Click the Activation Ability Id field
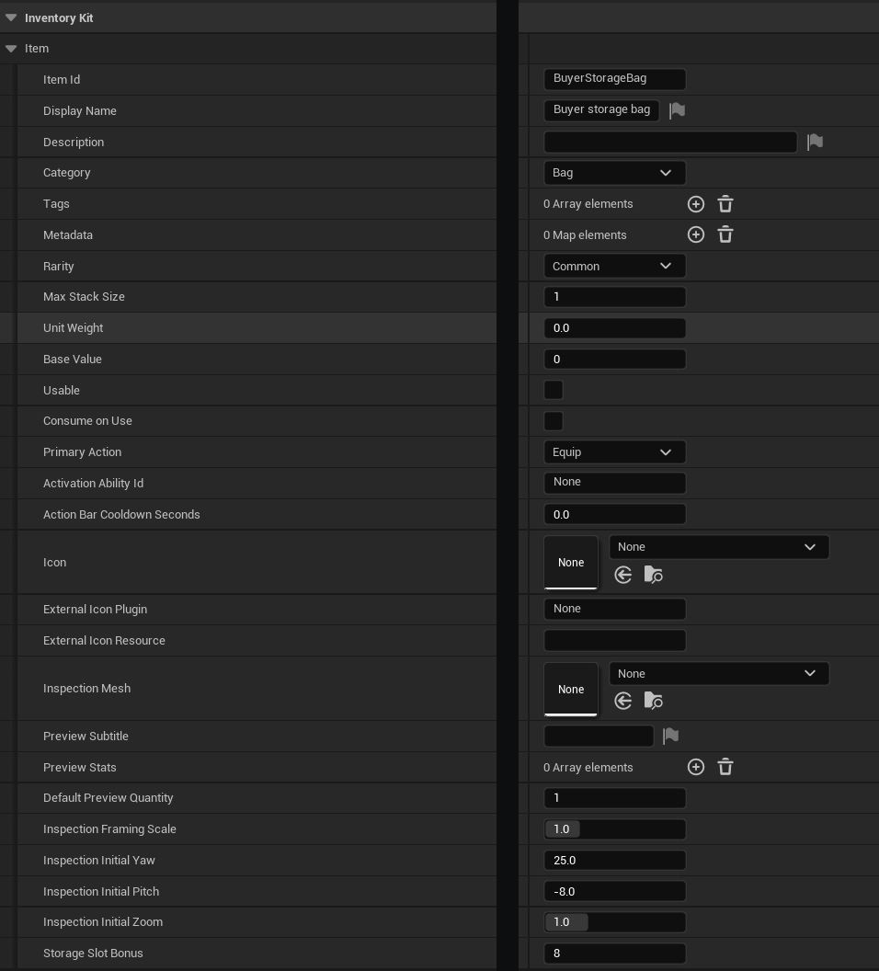This screenshot has width=879, height=971. pyautogui.click(x=615, y=483)
